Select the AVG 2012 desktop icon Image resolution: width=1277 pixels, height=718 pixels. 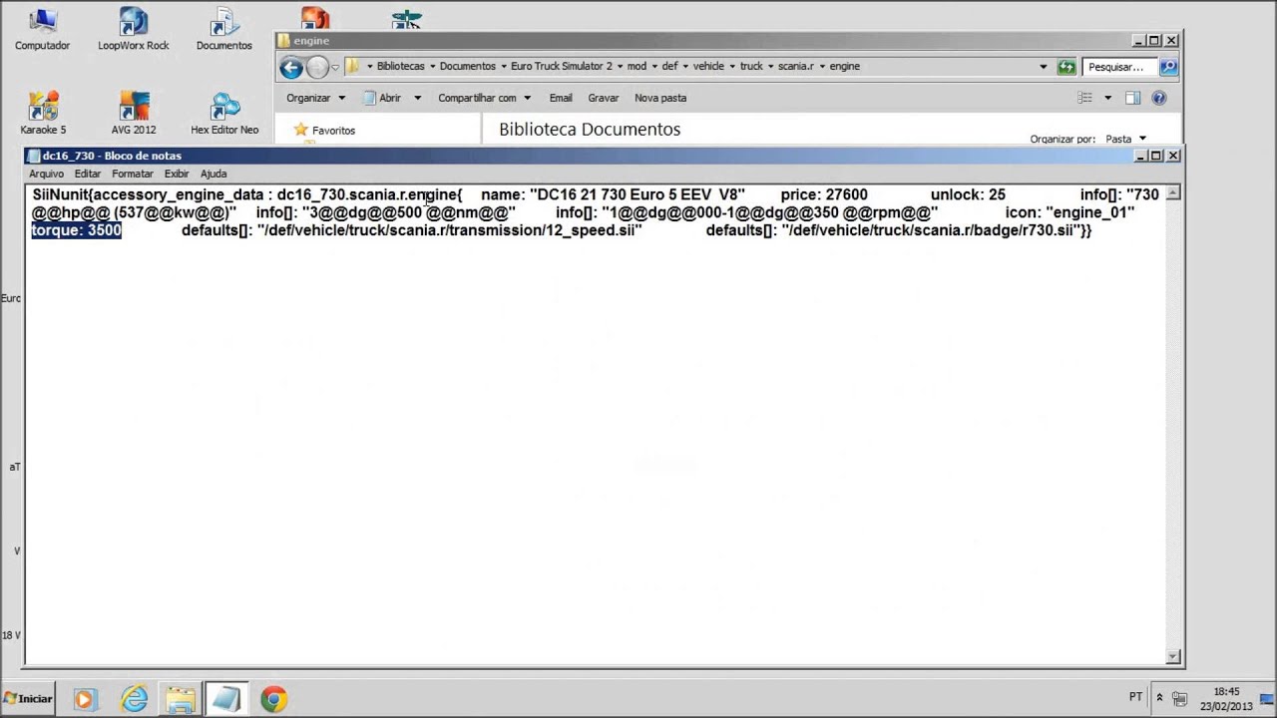coord(134,113)
